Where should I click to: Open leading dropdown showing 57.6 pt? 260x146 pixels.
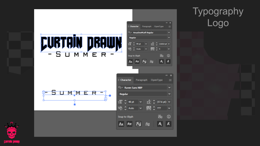[x=169, y=102]
